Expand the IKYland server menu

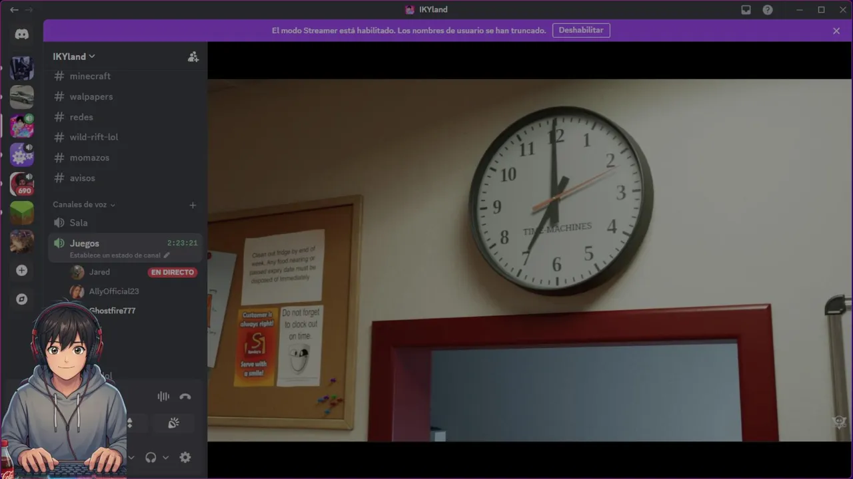click(74, 57)
